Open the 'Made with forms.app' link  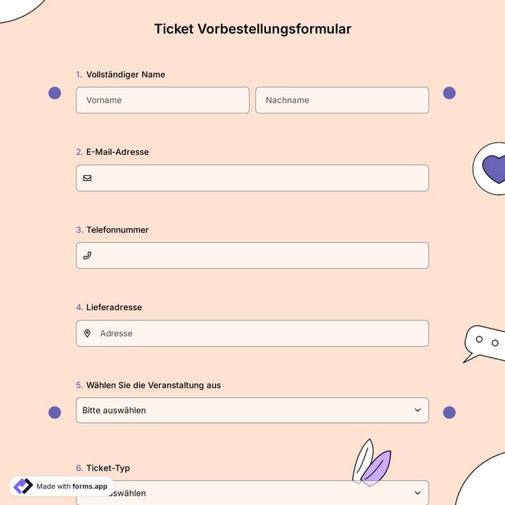tap(71, 486)
